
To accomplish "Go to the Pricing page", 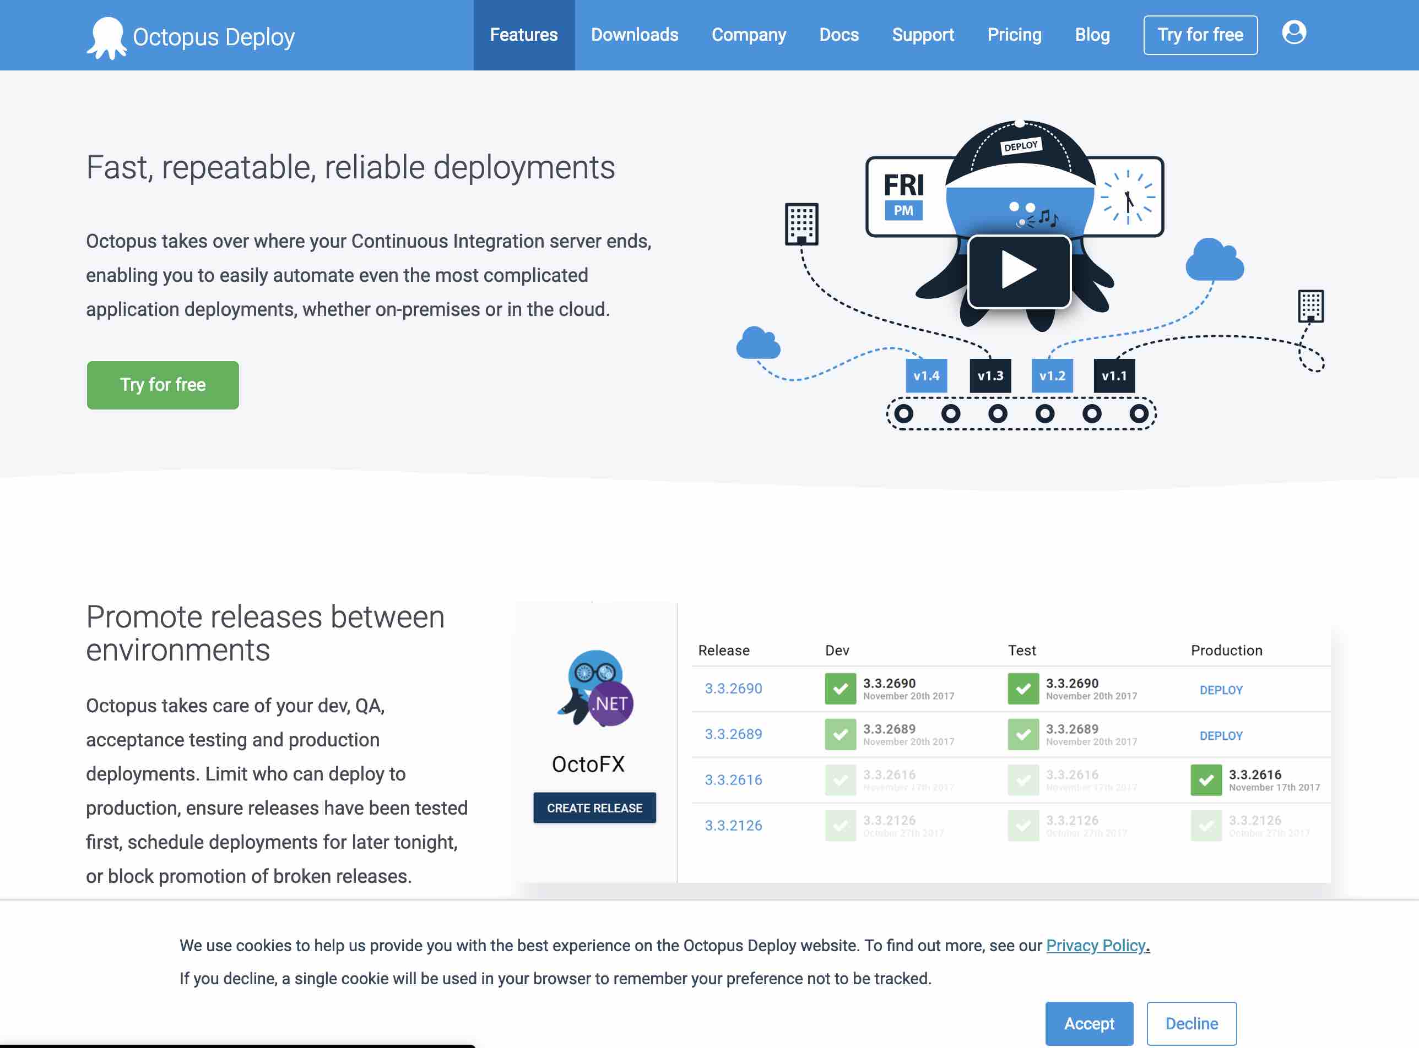I will [1014, 35].
